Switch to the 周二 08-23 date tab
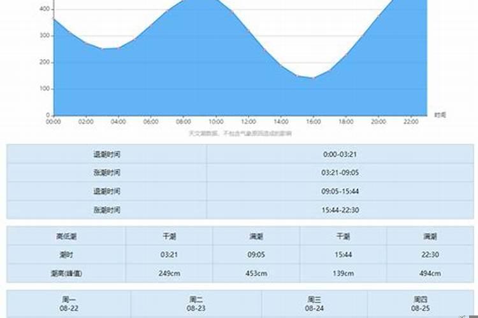Viewport: 478px width, 318px height. click(x=195, y=303)
